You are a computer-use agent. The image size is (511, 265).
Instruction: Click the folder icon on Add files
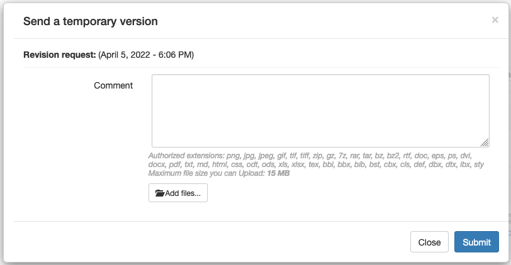coord(160,193)
